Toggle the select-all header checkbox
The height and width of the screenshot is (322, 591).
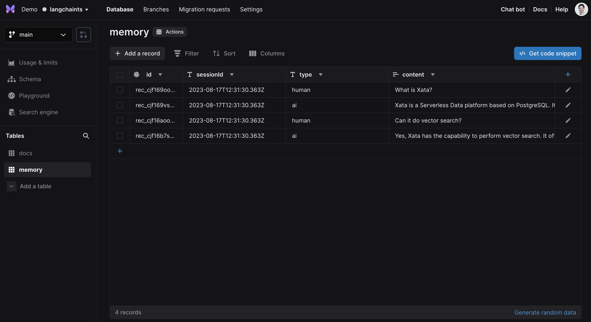pos(120,75)
